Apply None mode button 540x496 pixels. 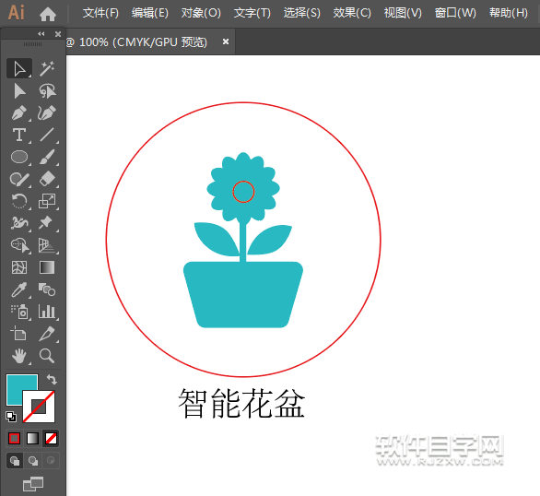[x=51, y=439]
